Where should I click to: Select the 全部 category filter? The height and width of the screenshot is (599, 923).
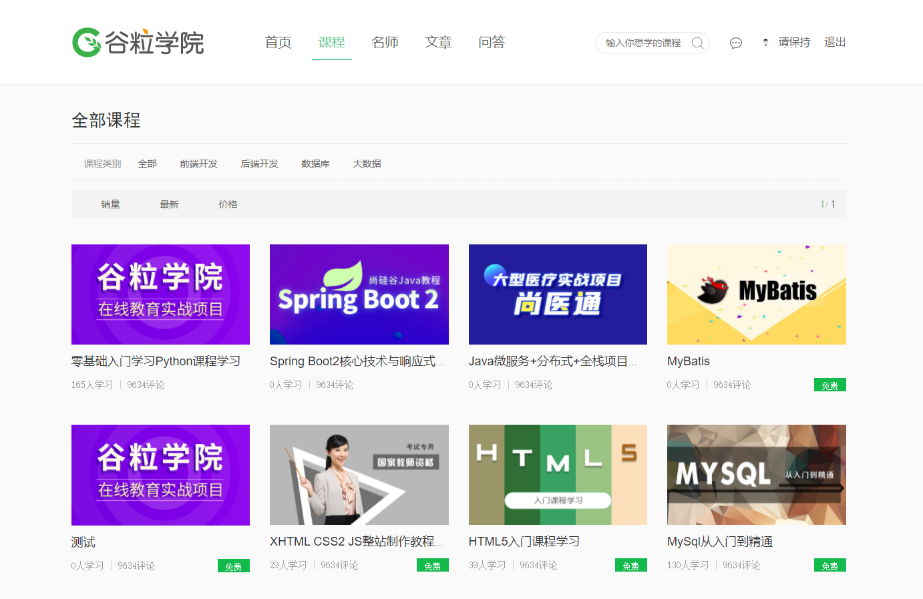tap(148, 164)
